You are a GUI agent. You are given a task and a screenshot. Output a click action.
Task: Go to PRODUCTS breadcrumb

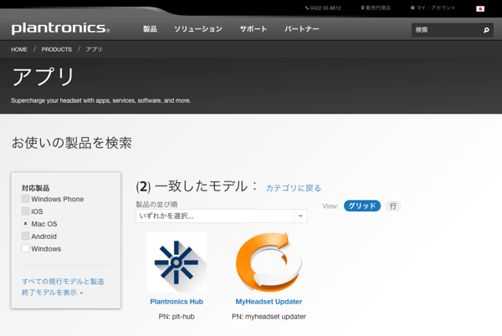coord(57,49)
